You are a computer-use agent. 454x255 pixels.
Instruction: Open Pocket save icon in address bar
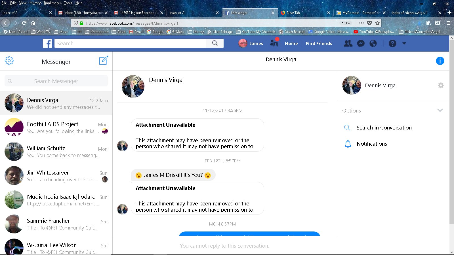[369, 23]
